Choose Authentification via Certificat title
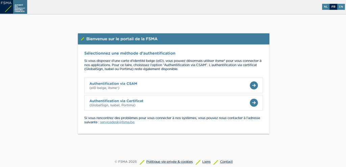Screen dimensions: 346x167 click(x=116, y=101)
